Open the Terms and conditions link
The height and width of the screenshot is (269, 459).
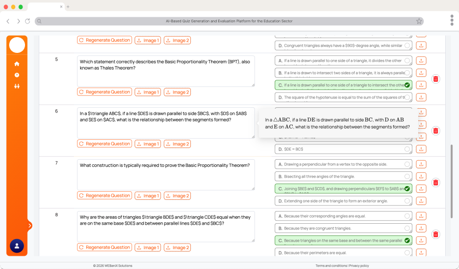pos(331,265)
